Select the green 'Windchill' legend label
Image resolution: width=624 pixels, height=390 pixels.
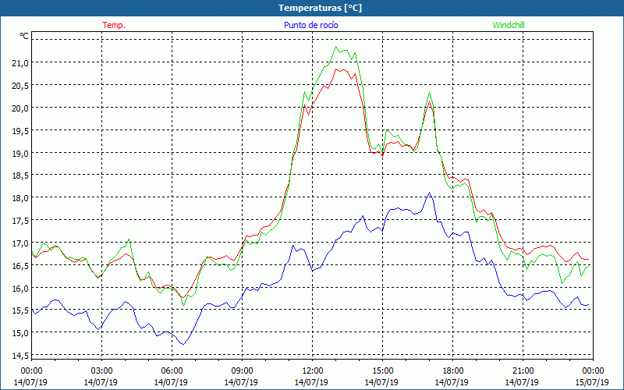tap(509, 25)
